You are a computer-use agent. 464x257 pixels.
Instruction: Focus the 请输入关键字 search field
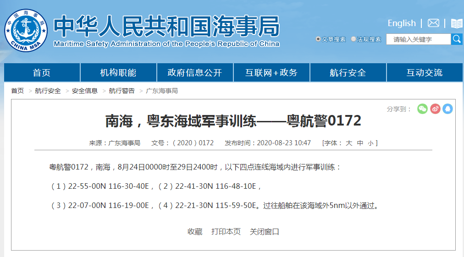pyautogui.click(x=418, y=39)
